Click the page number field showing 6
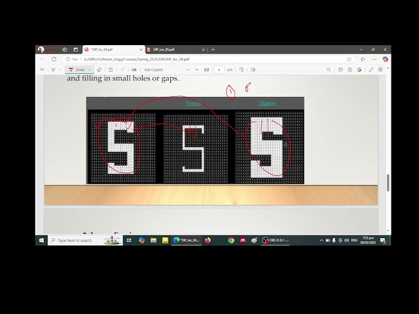This screenshot has width=419, height=314. coord(219,70)
